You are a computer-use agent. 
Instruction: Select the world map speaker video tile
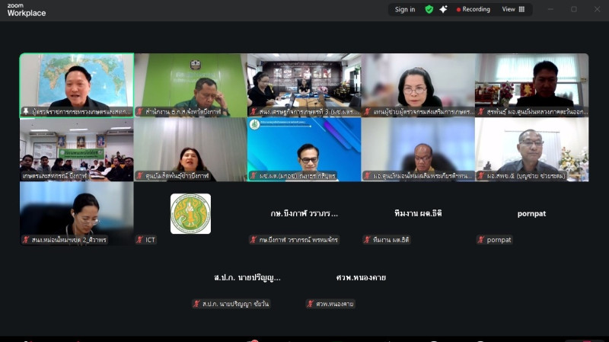(x=77, y=85)
